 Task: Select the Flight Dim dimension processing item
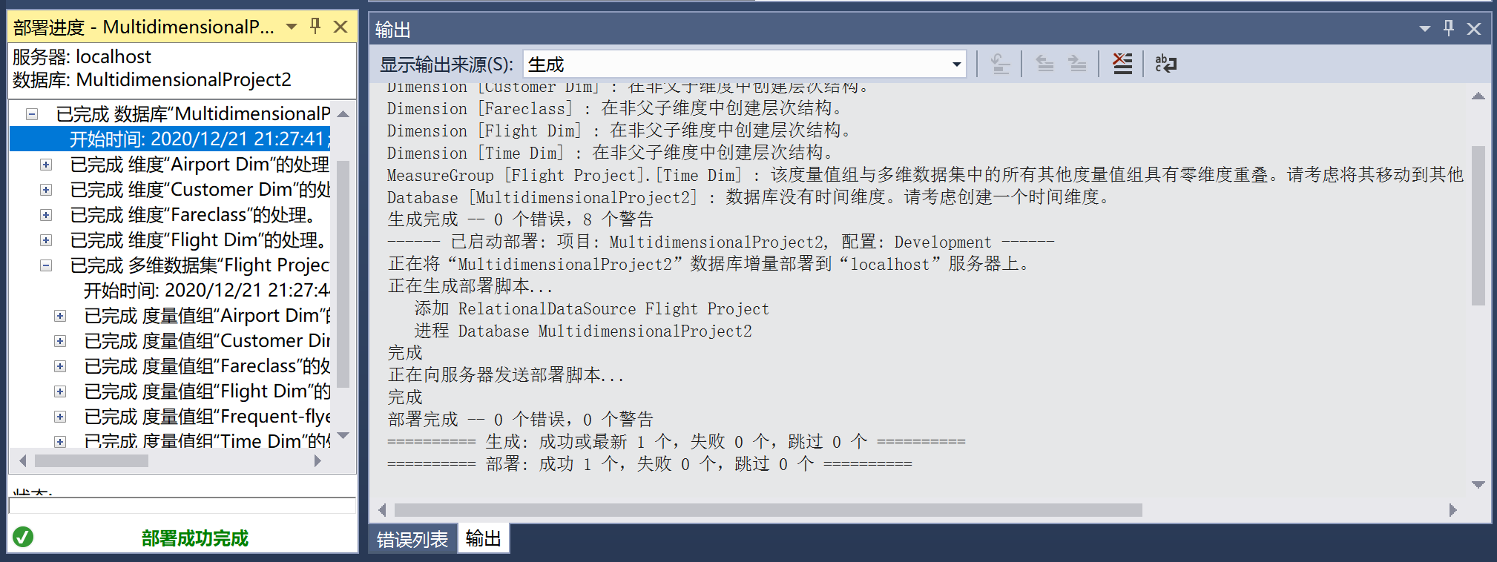coord(198,240)
